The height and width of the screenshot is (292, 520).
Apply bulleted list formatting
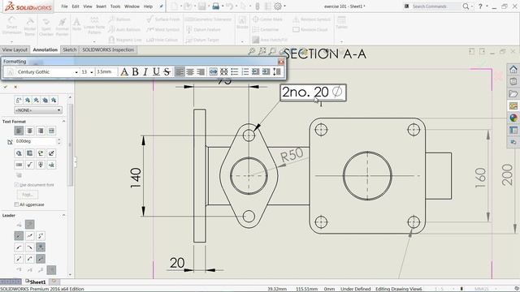point(235,72)
